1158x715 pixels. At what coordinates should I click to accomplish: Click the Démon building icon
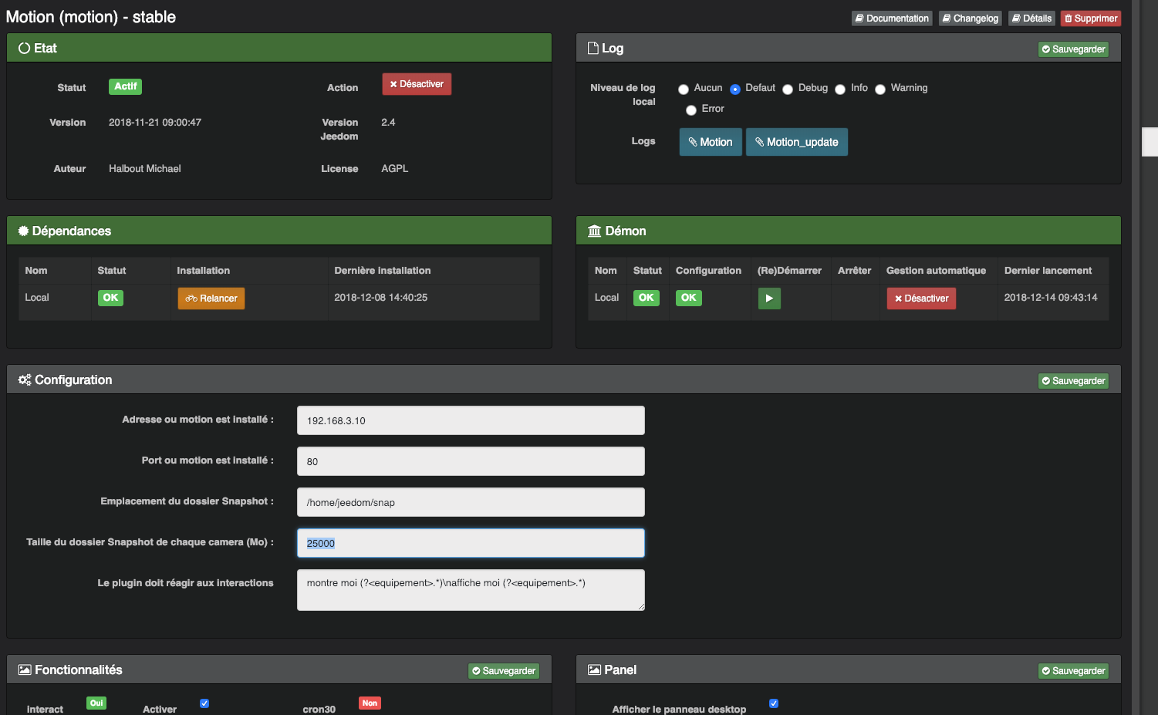click(x=594, y=231)
